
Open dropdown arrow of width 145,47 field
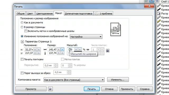click(x=59, y=49)
